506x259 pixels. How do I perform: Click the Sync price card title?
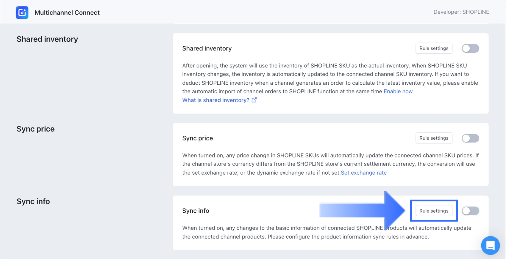198,138
